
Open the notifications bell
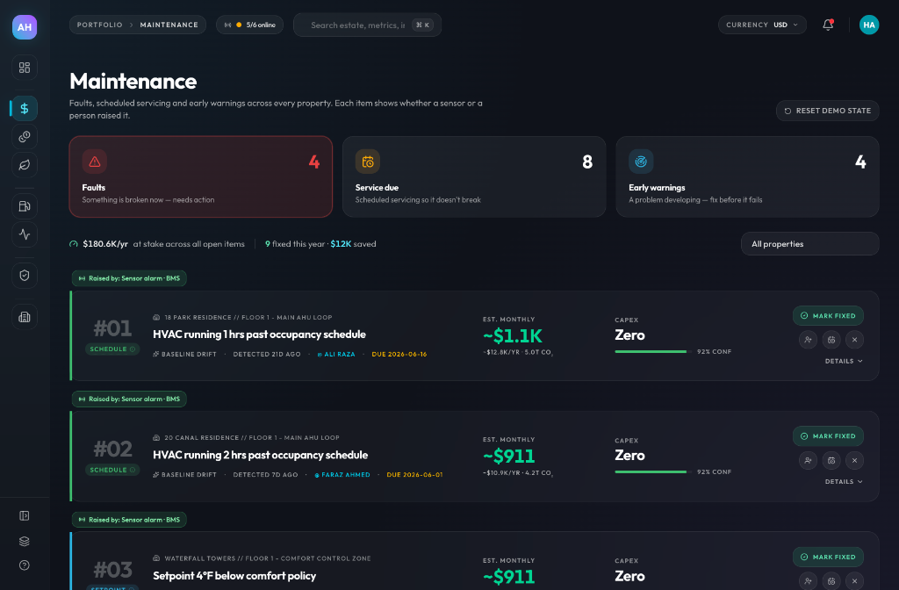pyautogui.click(x=828, y=25)
